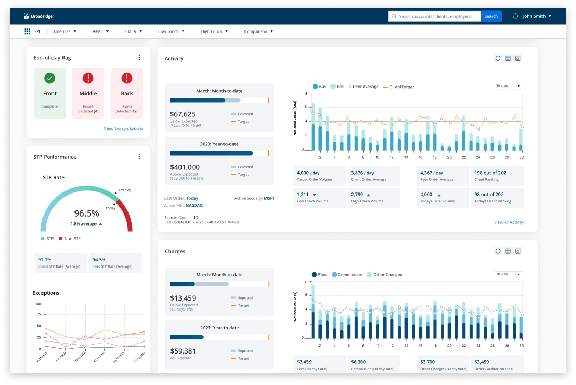Switch Activity panel to list view

[x=508, y=58]
